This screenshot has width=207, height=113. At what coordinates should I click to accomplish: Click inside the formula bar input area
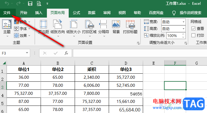click(x=140, y=53)
